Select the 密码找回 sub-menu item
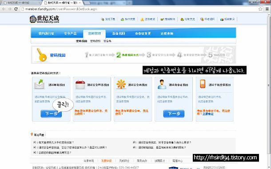The image size is (271, 169). [x=82, y=41]
